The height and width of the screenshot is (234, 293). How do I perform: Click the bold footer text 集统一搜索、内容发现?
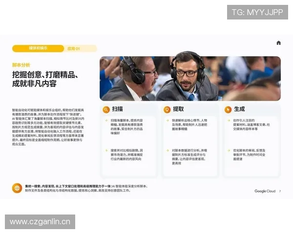coord(68,186)
